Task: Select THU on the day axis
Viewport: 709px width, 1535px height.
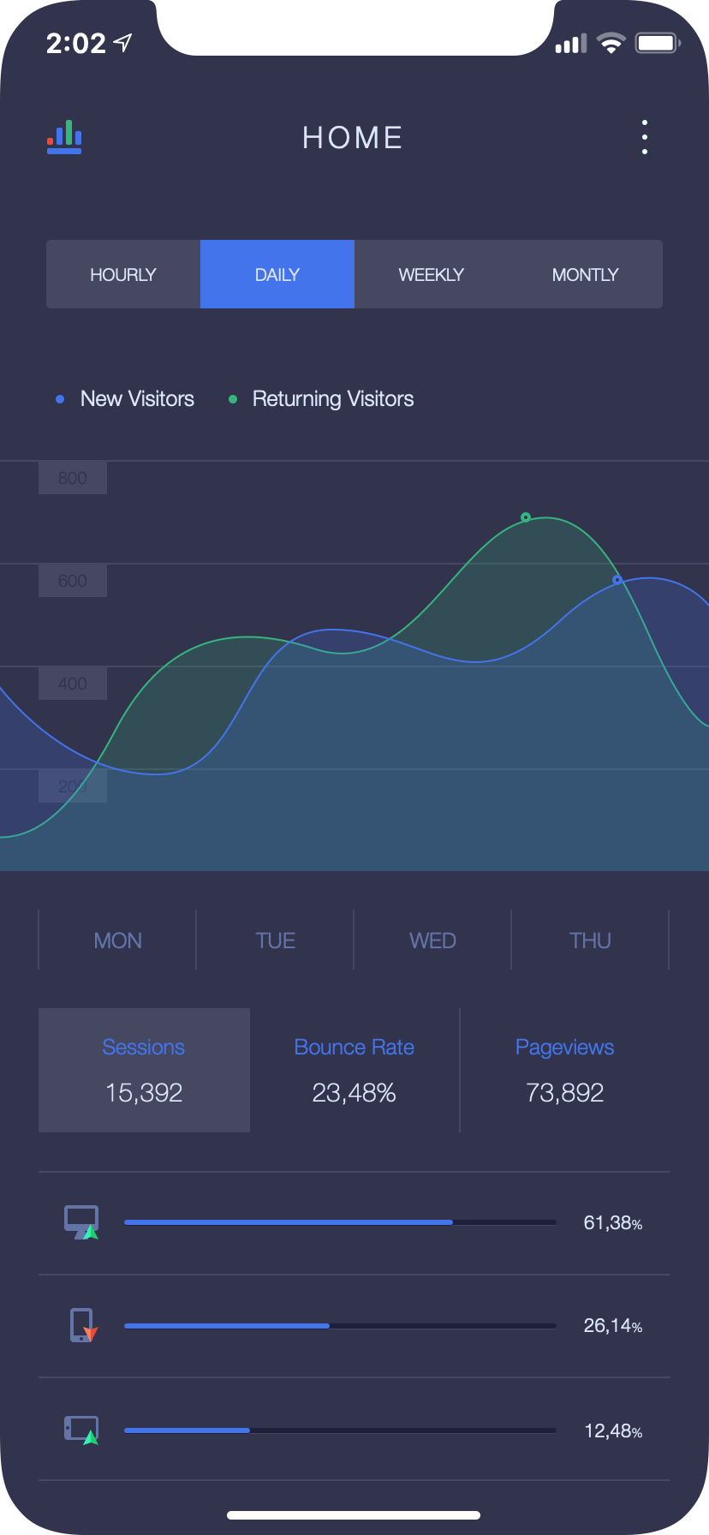Action: pos(590,941)
